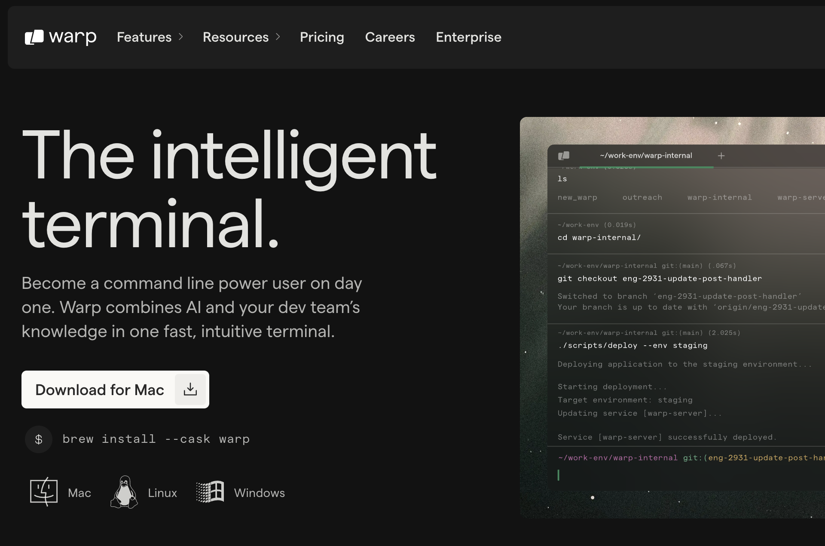Click the 'The intelligent terminal.' headline
The height and width of the screenshot is (546, 825).
coord(229,188)
